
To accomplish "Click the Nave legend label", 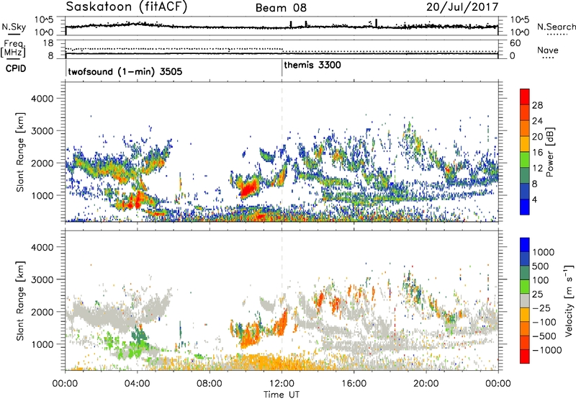I will pos(548,50).
